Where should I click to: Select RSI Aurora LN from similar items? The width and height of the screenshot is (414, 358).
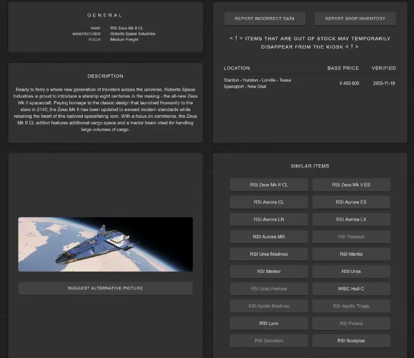coord(269,219)
